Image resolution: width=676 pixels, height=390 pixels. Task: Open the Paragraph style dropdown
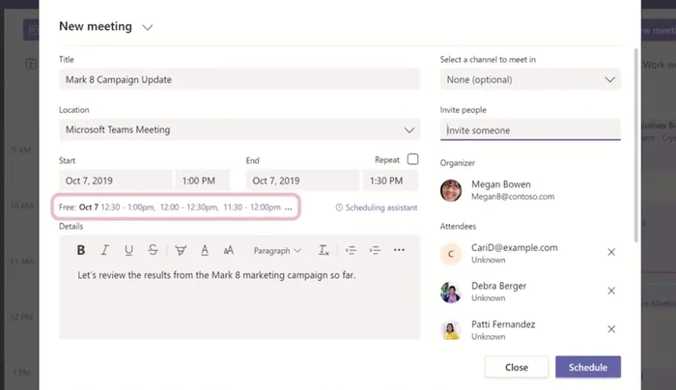point(277,250)
